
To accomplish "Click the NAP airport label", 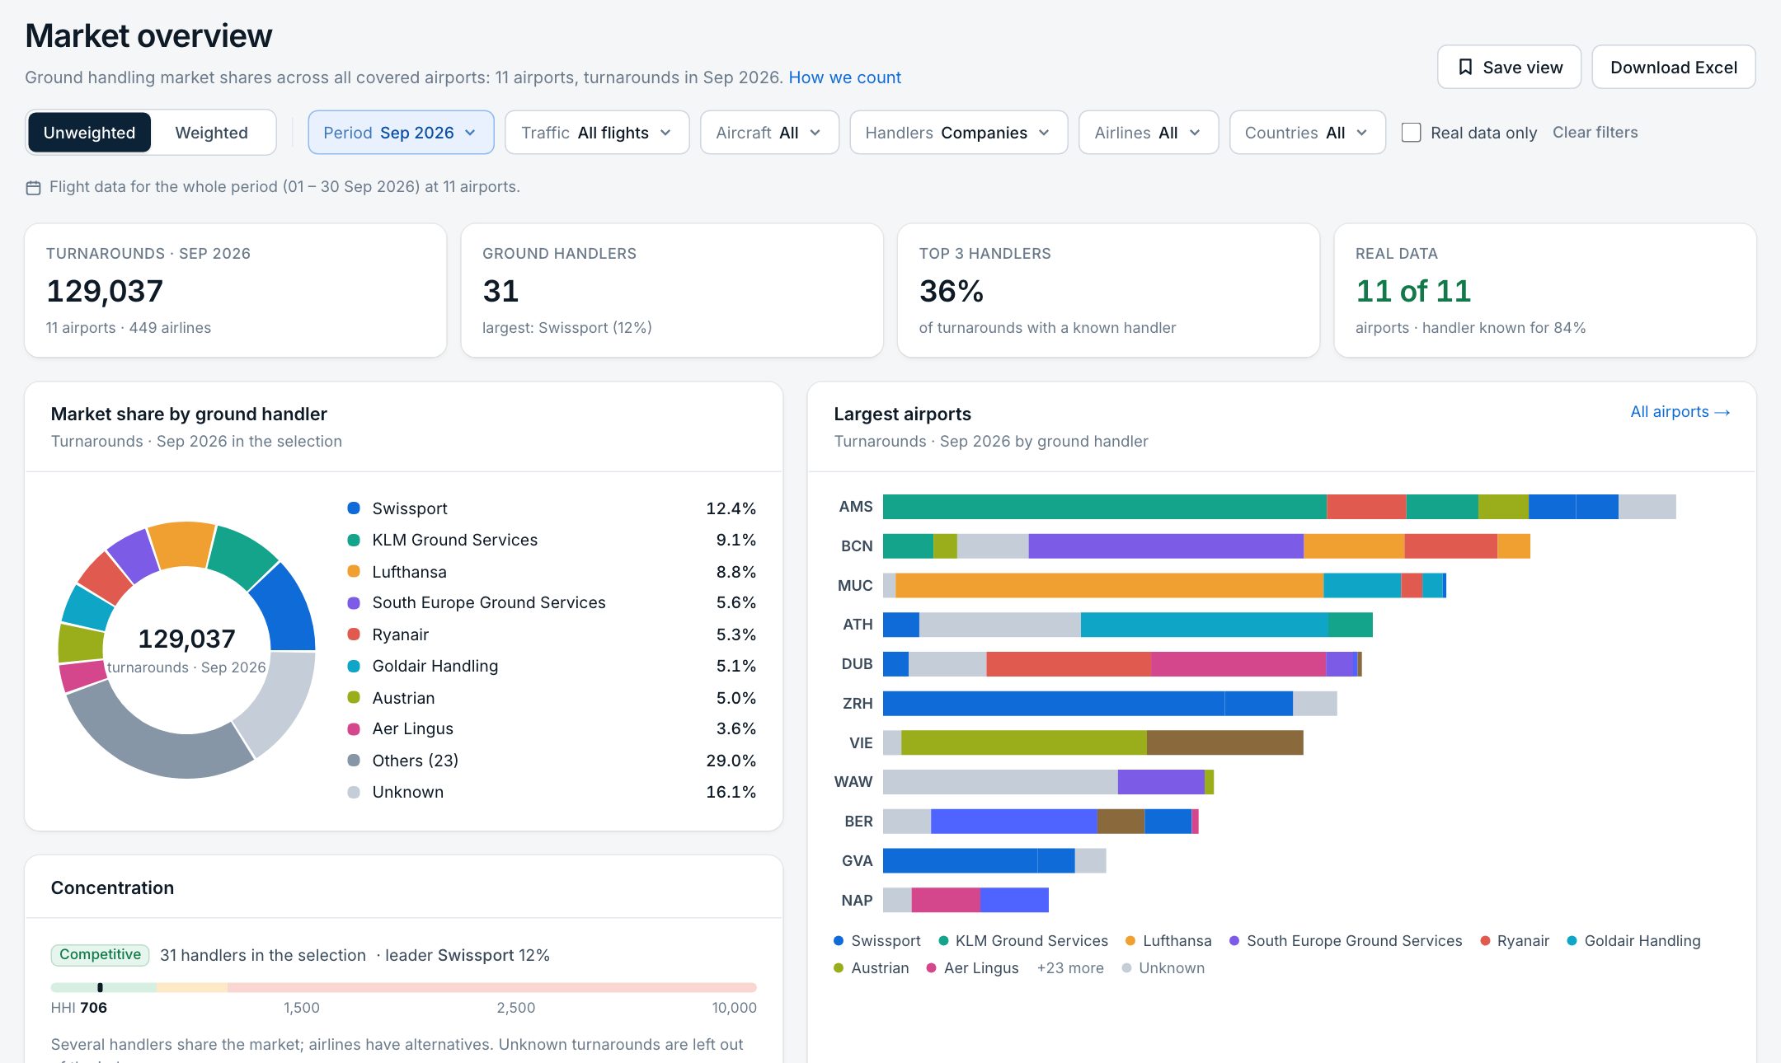I will [857, 901].
